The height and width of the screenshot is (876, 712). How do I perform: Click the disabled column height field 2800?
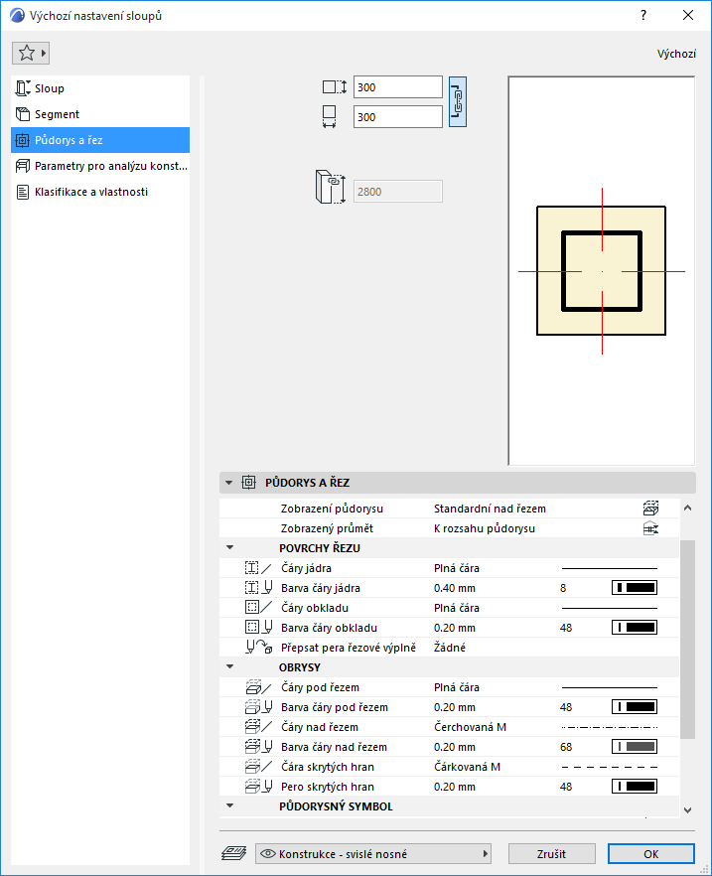(397, 191)
